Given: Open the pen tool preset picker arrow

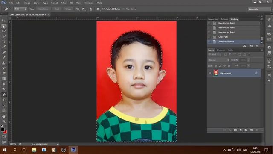Looking at the screenshot, I should (x=10, y=9).
